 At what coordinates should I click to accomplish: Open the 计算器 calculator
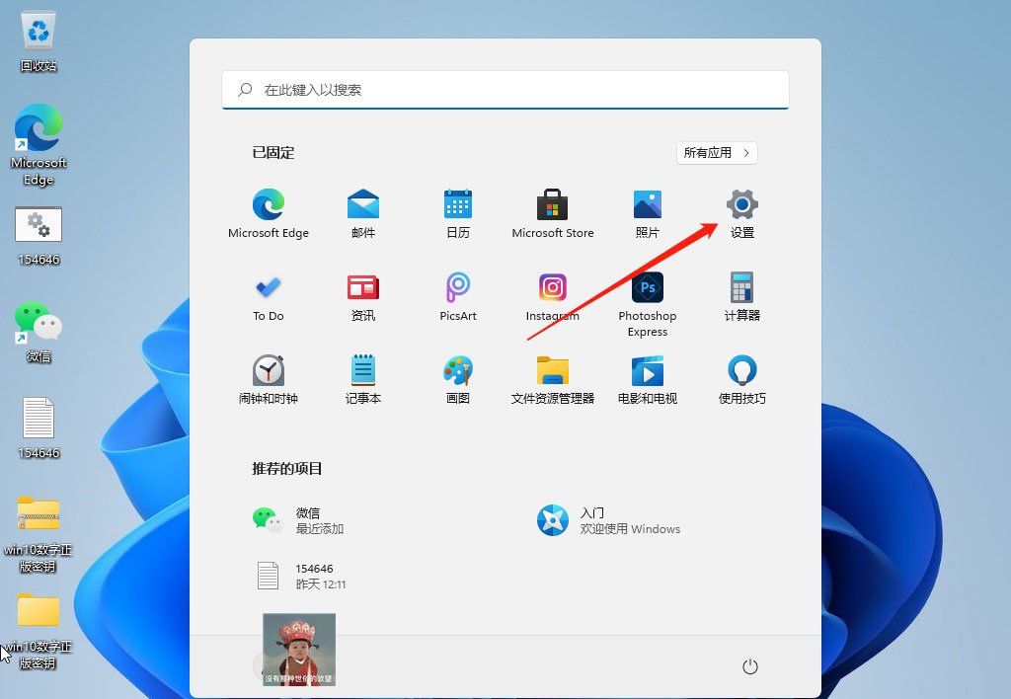pyautogui.click(x=742, y=296)
